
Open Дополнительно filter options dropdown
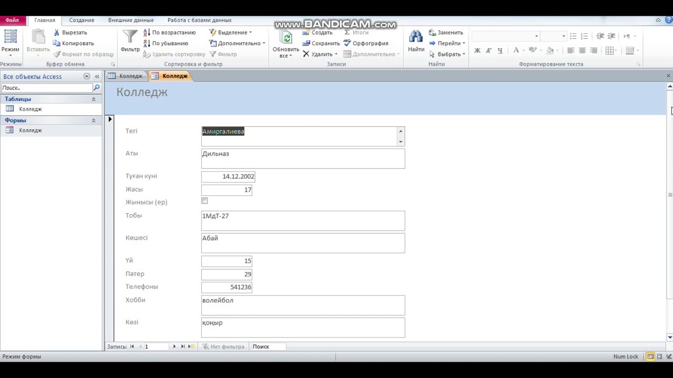[x=237, y=43]
